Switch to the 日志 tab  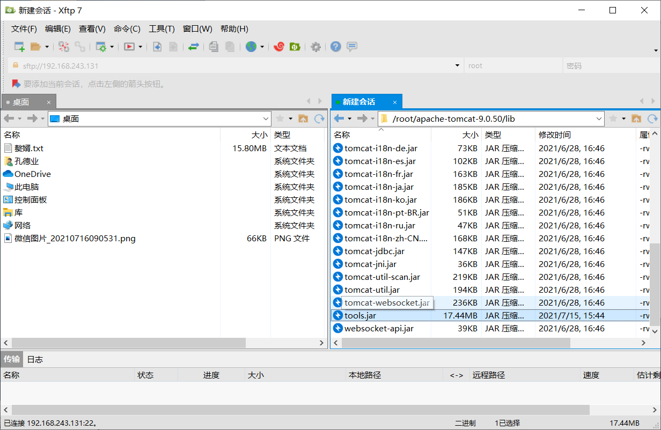[x=35, y=359]
